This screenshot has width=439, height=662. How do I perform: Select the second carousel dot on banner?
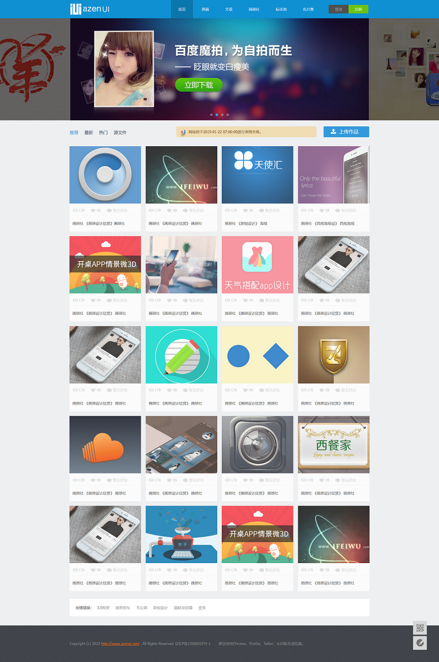tap(217, 115)
